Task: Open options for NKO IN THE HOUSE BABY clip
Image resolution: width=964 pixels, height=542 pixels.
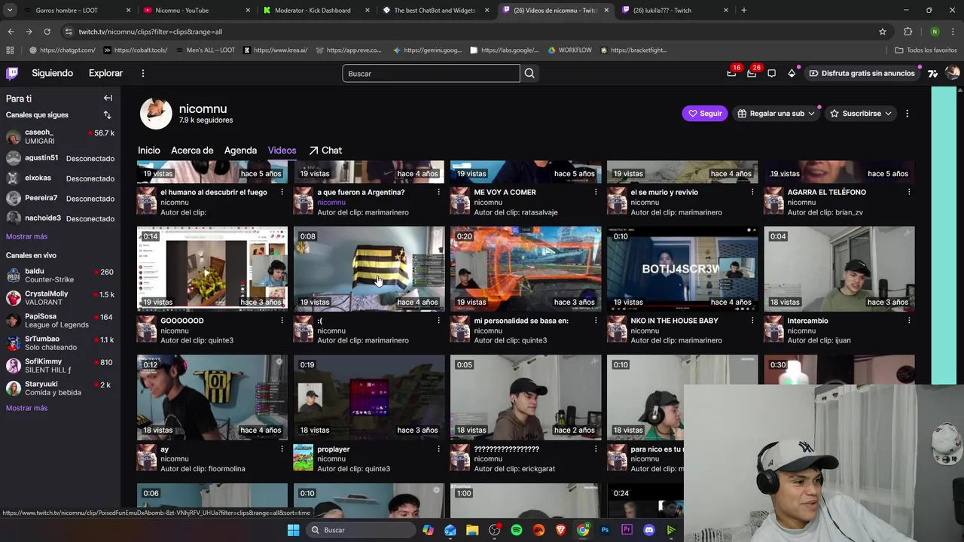Action: coord(752,321)
